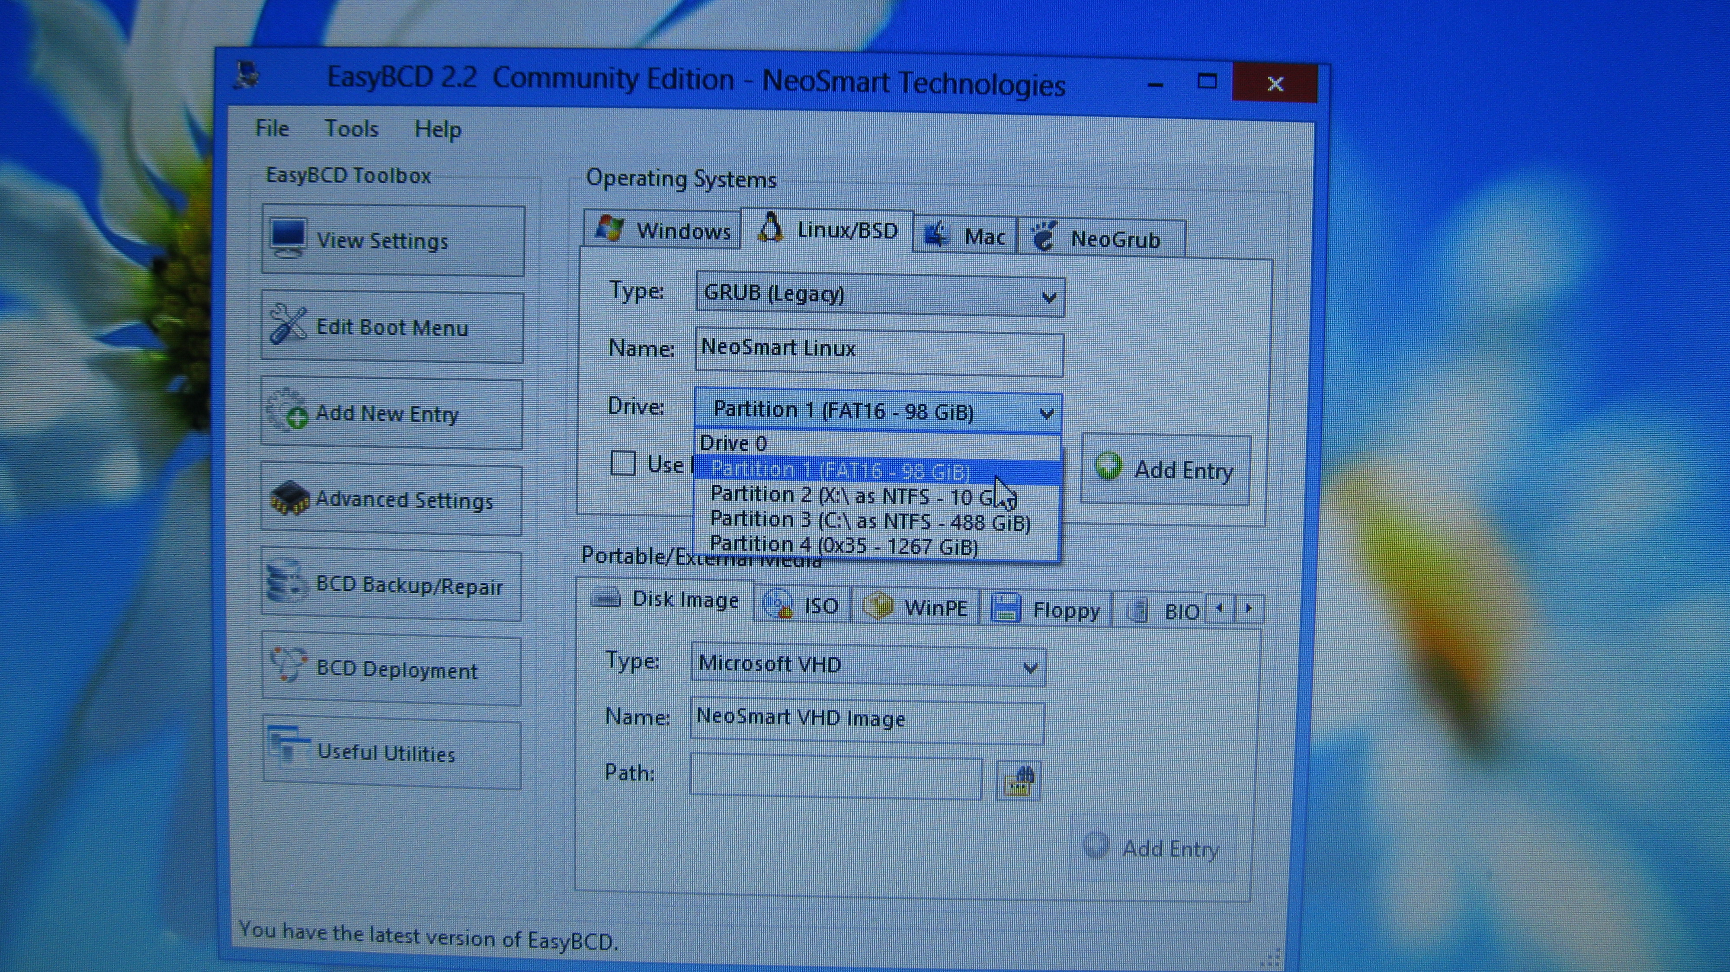
Task: Select Partition 2 (X:\ as NTFS) option
Action: click(877, 496)
